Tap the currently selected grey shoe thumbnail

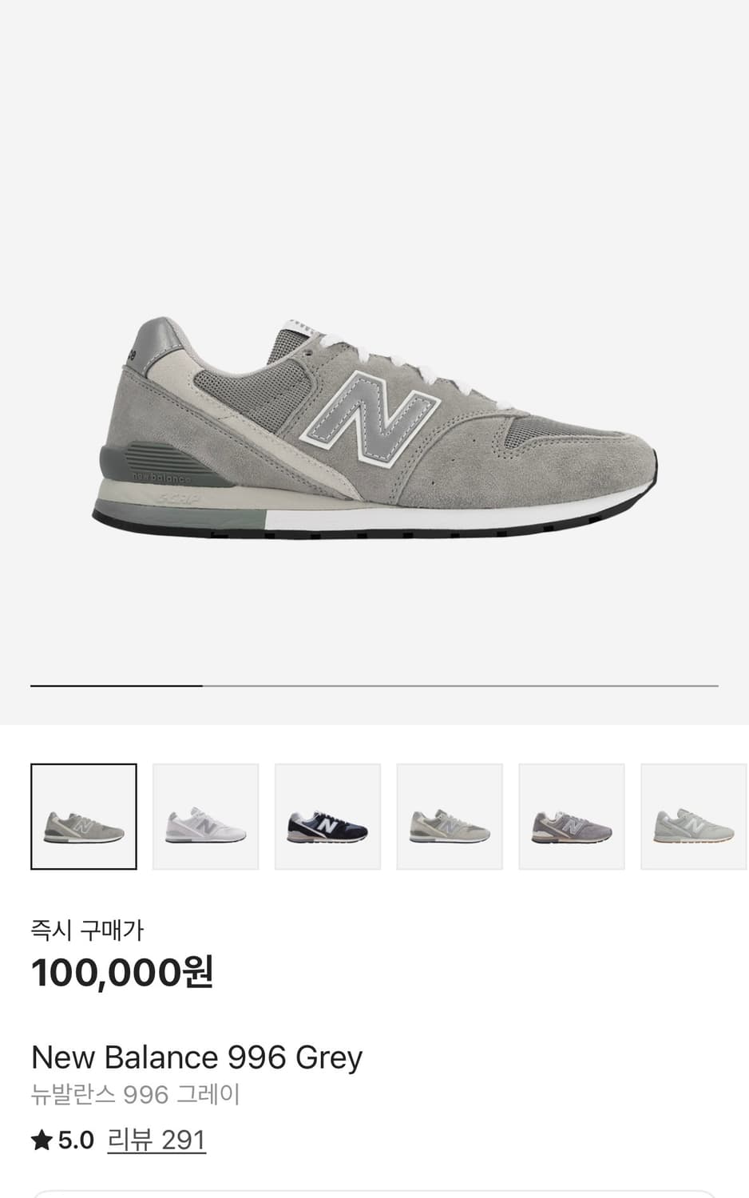[x=84, y=816]
